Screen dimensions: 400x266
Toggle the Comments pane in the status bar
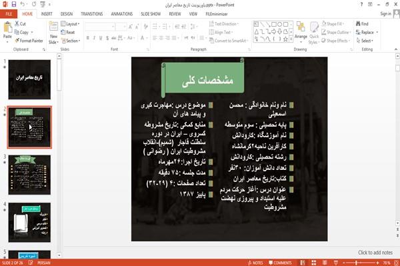pyautogui.click(x=280, y=263)
